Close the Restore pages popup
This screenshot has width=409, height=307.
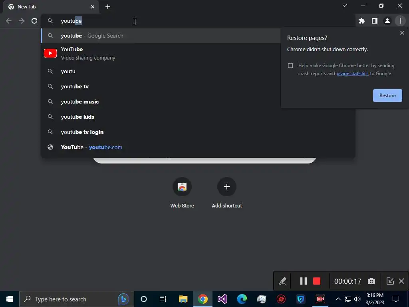point(402,33)
